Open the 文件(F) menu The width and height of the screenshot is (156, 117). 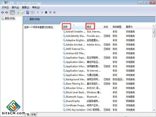click(5, 8)
